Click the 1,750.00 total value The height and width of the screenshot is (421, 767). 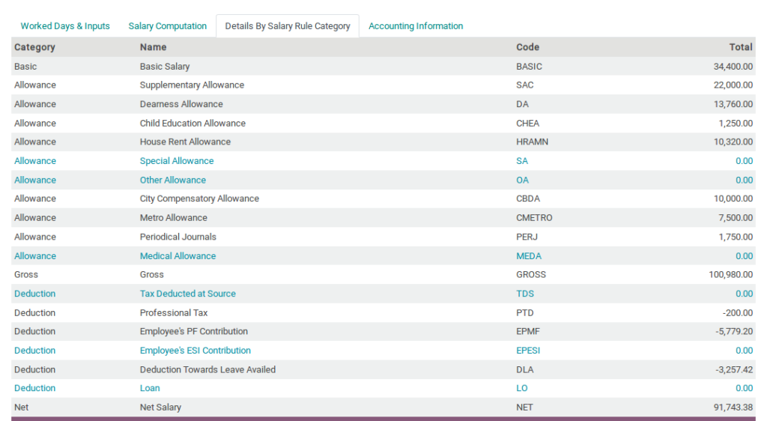coord(736,237)
